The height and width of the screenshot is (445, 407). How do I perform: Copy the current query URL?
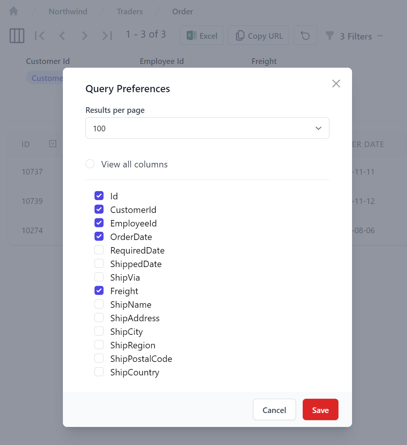click(x=259, y=35)
